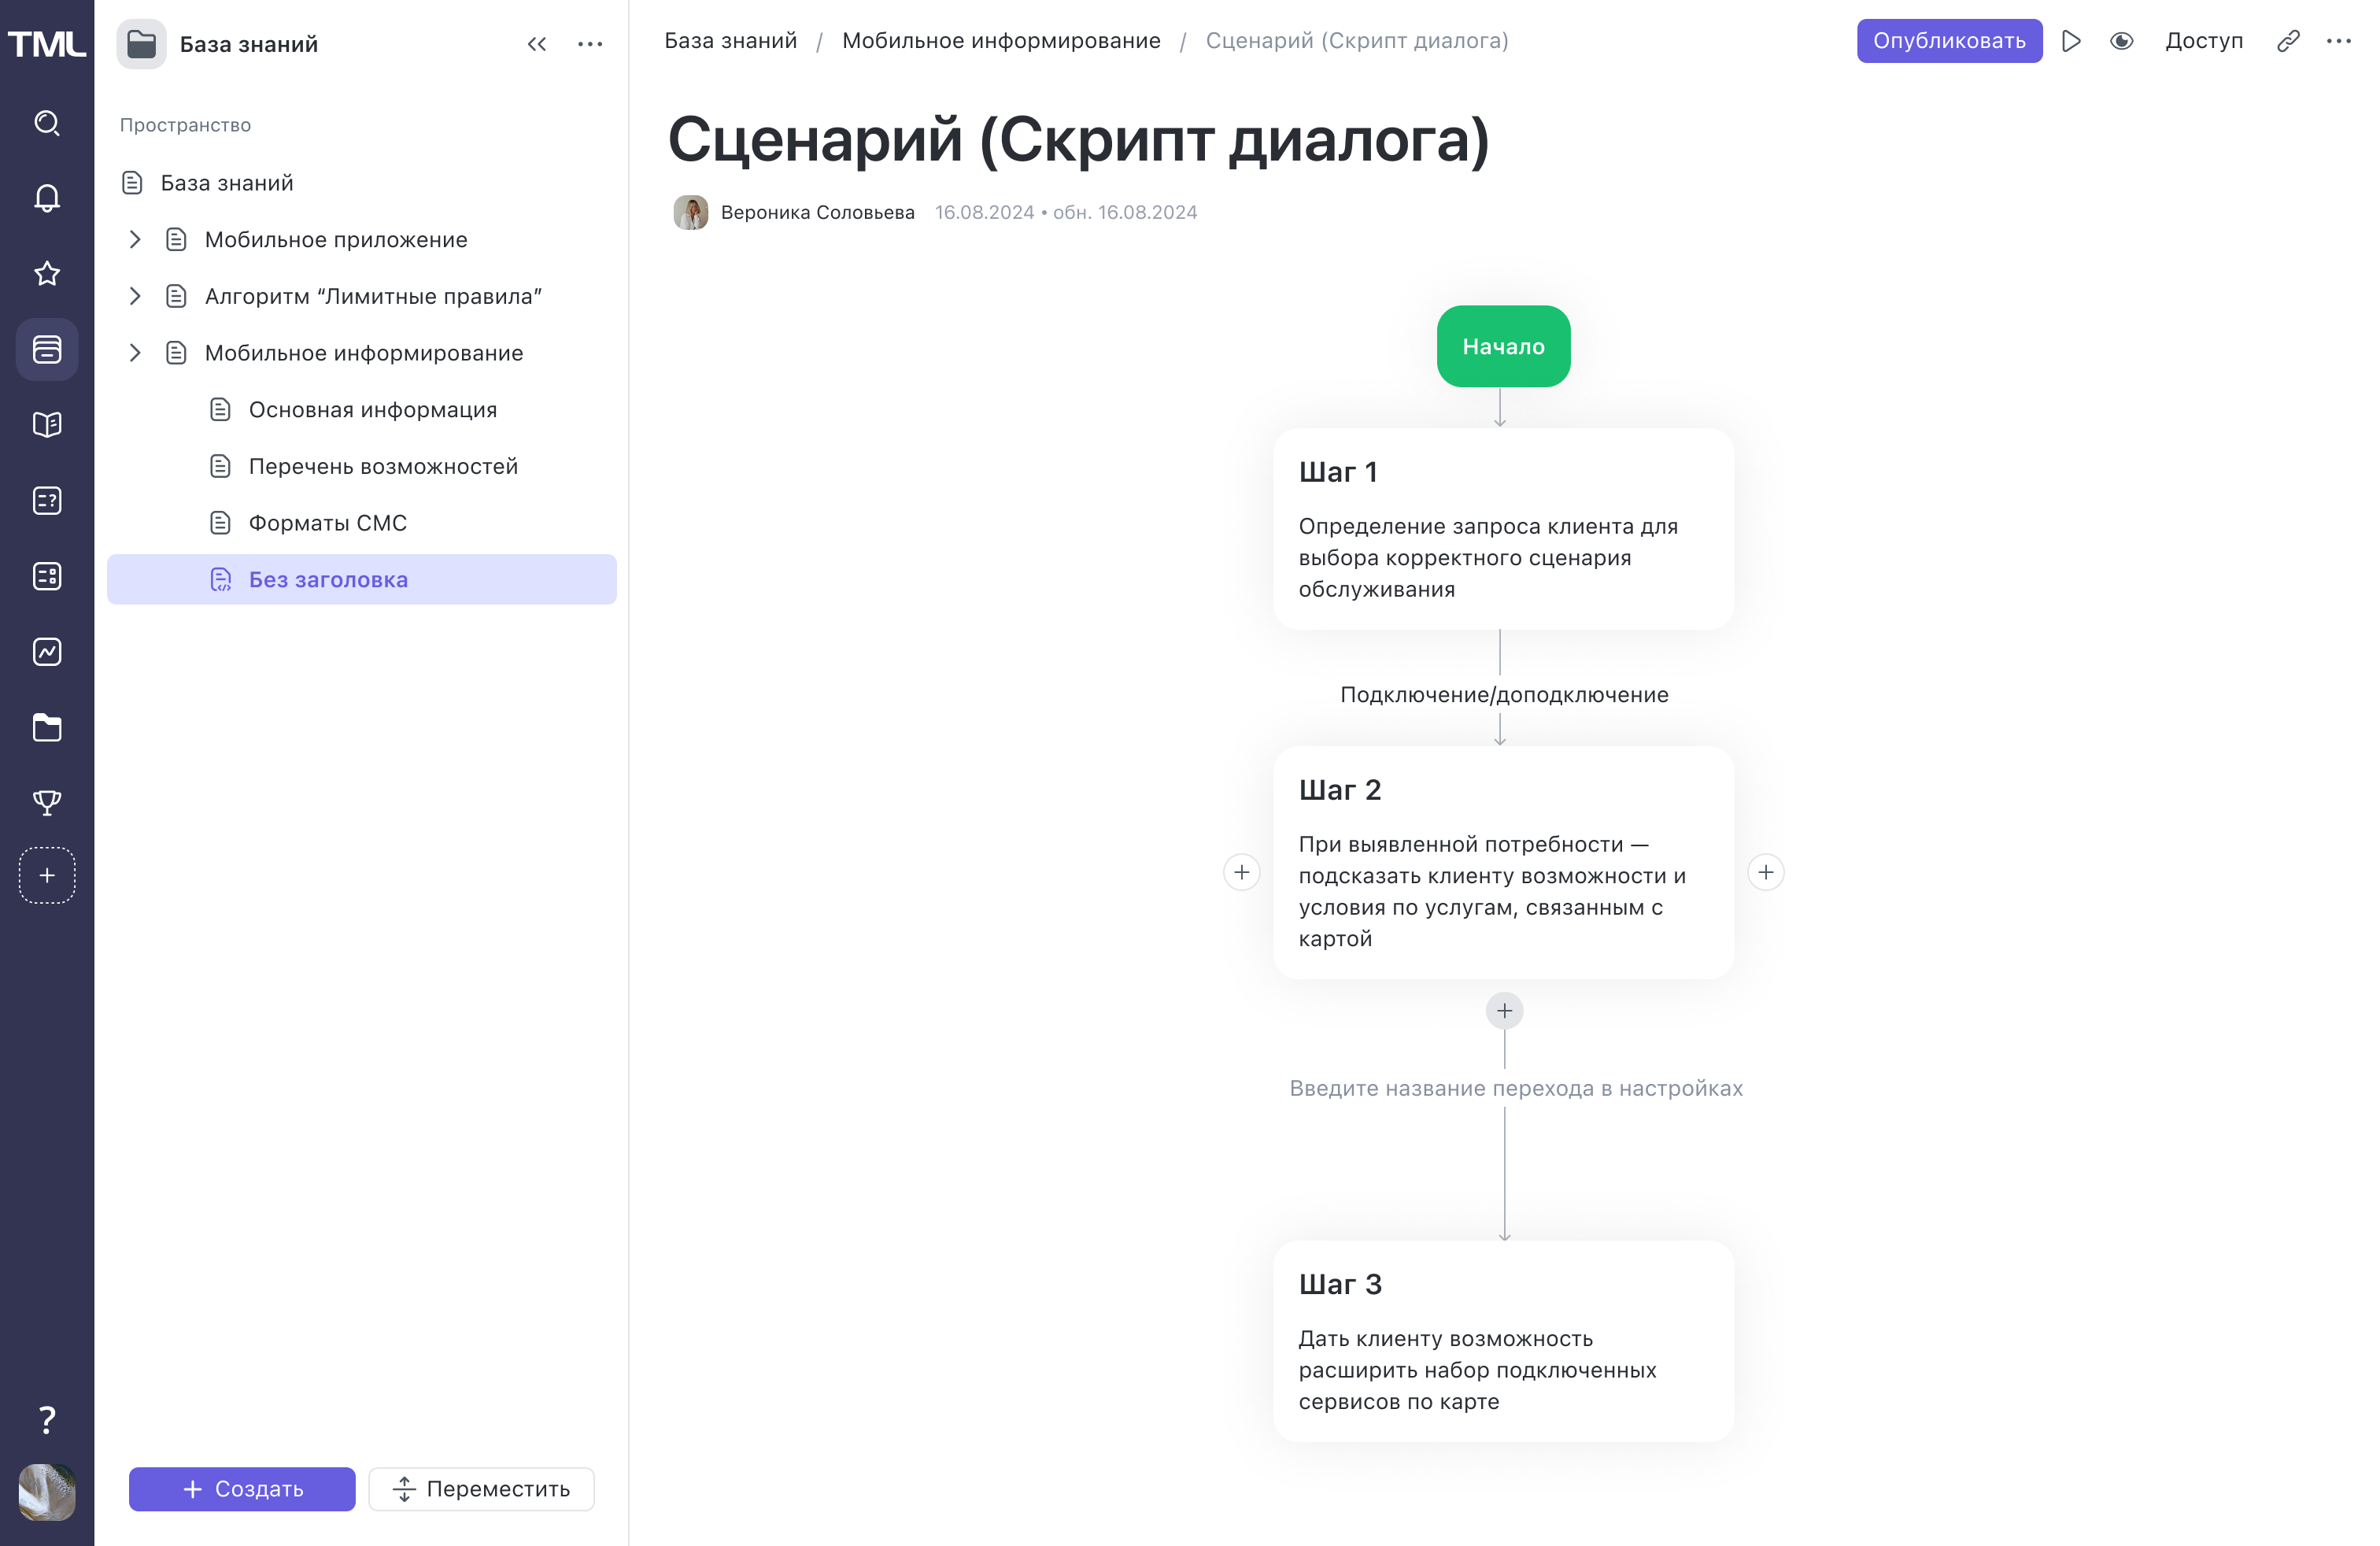Click the green Начало start node
This screenshot has width=2380, height=1546.
tap(1503, 346)
